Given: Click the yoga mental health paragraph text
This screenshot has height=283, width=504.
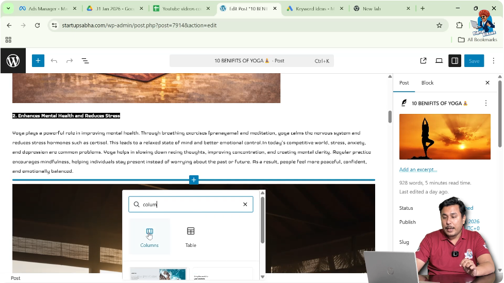Looking at the screenshot, I should [192, 152].
